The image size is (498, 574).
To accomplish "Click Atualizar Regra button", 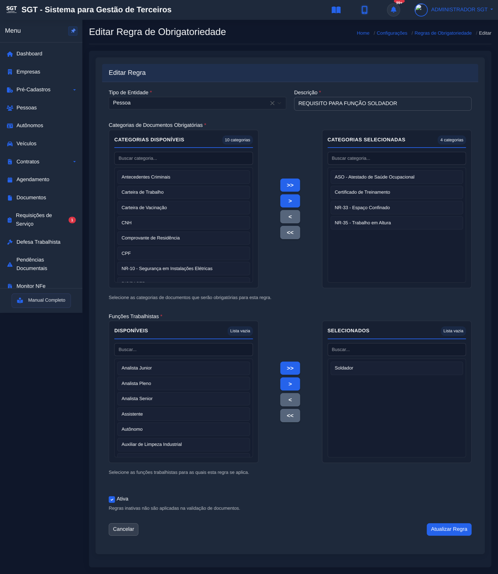I will (x=449, y=529).
